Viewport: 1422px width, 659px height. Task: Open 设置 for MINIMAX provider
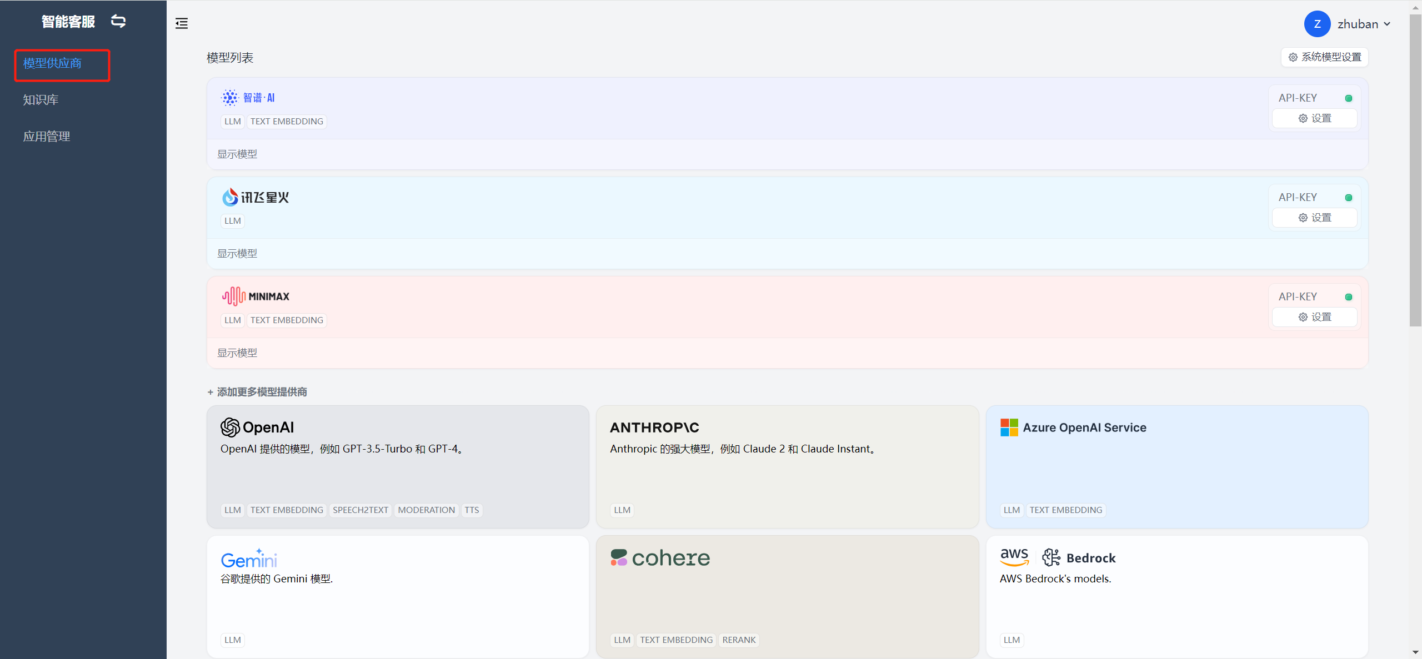coord(1315,317)
